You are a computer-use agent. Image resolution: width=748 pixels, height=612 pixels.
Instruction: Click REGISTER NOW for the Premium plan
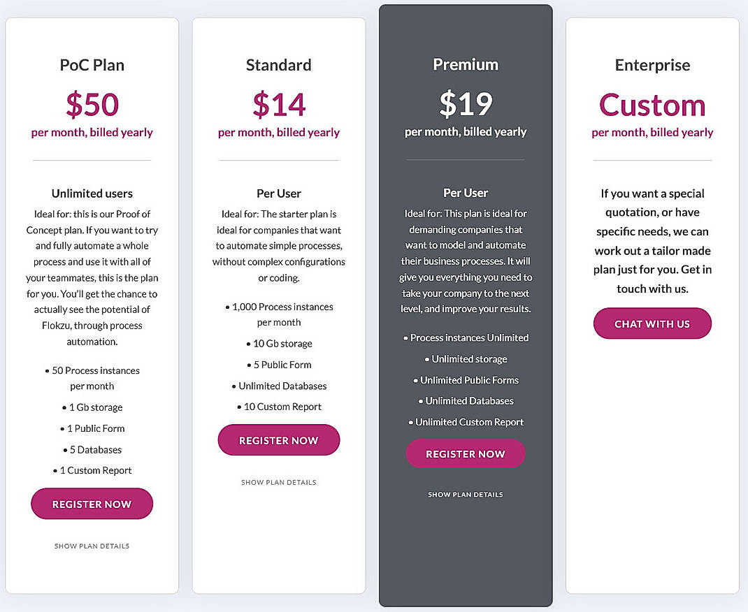pyautogui.click(x=466, y=453)
